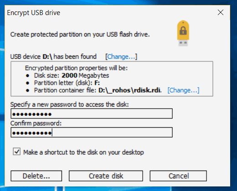Image resolution: width=237 pixels, height=191 pixels.
Task: Click the Delete... button
Action: (36, 176)
